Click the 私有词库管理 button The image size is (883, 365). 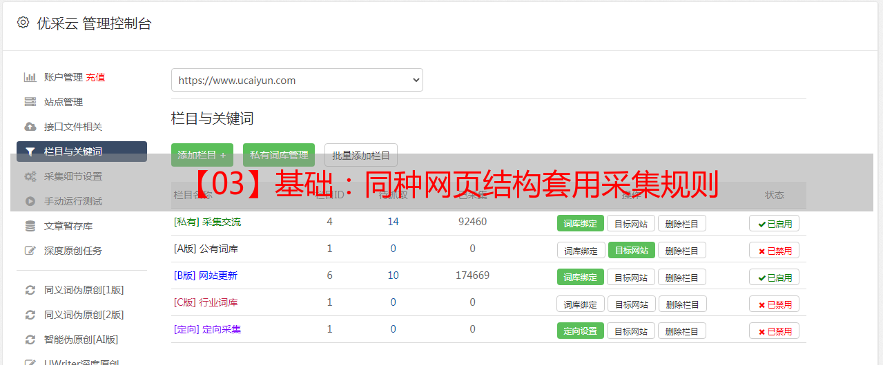click(279, 155)
